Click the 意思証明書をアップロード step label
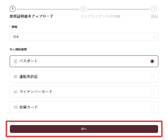 pos(31,16)
